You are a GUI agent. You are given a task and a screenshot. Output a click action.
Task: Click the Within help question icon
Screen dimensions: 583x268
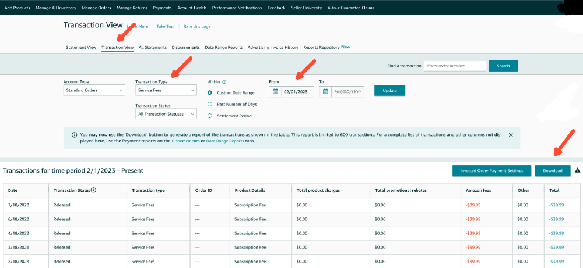(224, 82)
